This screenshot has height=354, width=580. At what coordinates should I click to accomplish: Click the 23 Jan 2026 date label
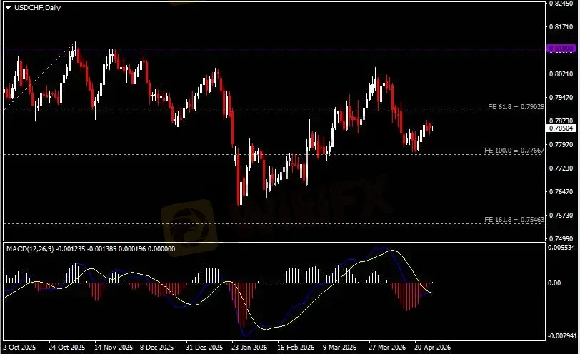click(x=249, y=348)
